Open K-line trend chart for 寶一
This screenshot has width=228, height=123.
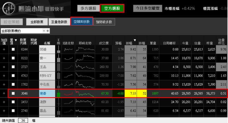[x=68, y=58]
